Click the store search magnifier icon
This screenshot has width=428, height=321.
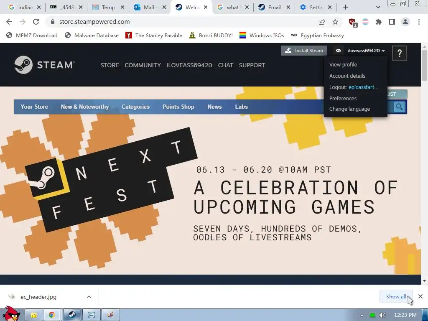[x=399, y=107]
